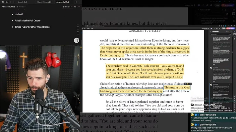Open Ask AI Assistant in front Acrobat

pos(231,28)
